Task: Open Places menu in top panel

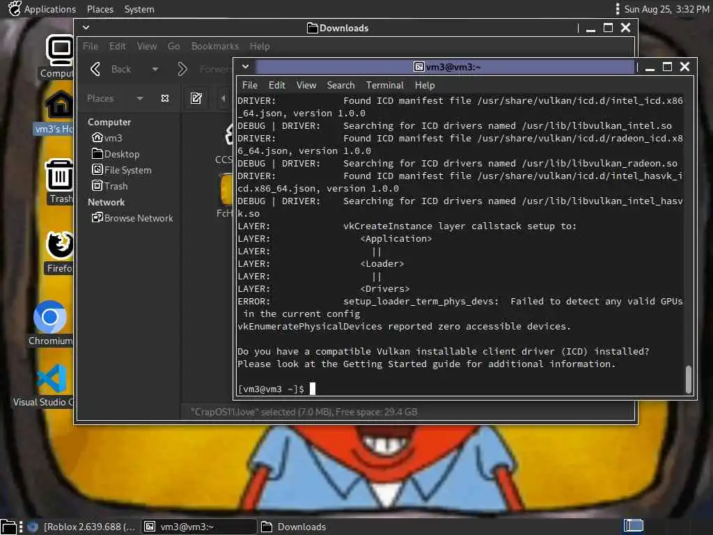Action: (x=100, y=9)
